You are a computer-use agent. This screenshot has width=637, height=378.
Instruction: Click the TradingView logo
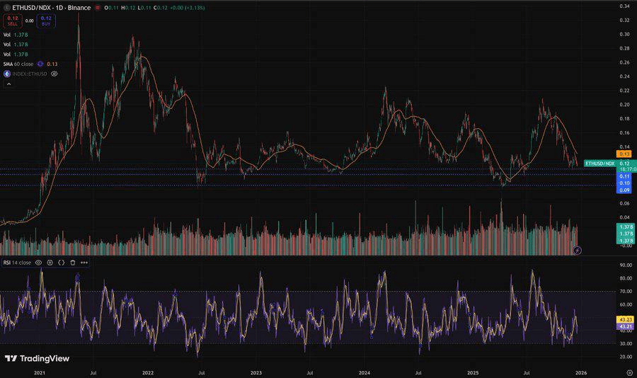pos(37,358)
